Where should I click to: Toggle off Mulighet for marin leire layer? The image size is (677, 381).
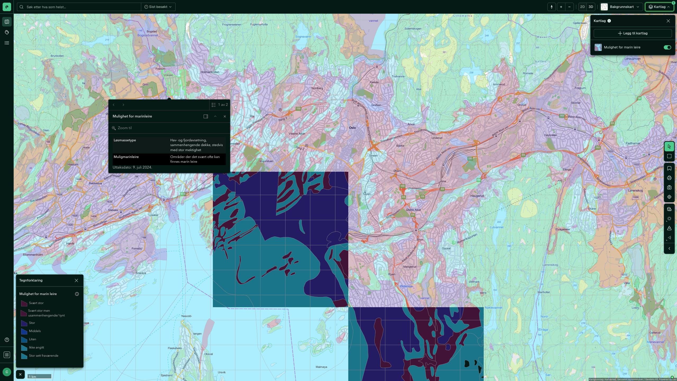667,47
